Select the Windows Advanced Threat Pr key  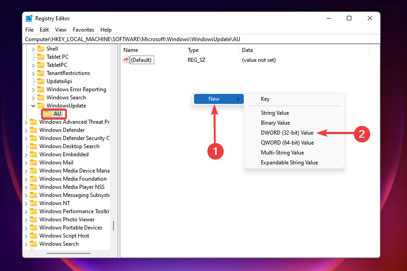pos(74,122)
